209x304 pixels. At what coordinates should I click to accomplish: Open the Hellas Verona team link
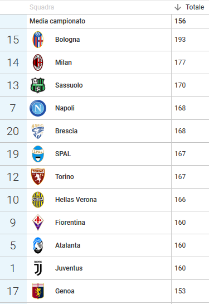pyautogui.click(x=76, y=200)
